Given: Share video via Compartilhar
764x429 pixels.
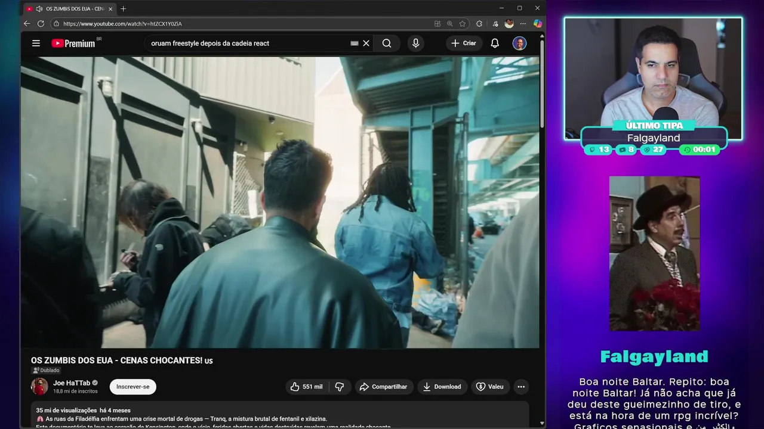Looking at the screenshot, I should click(384, 387).
